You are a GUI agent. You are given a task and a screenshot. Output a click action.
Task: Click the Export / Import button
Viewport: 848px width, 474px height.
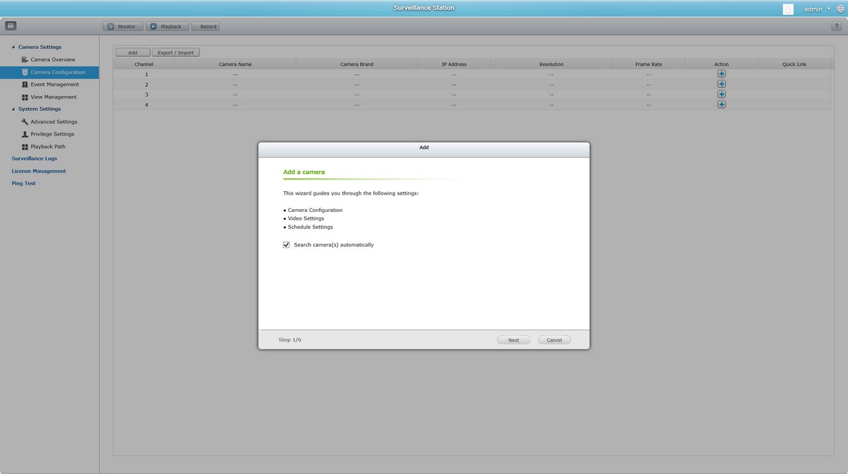tap(176, 52)
